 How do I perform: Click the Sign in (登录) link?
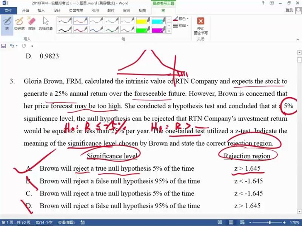[x=289, y=11]
